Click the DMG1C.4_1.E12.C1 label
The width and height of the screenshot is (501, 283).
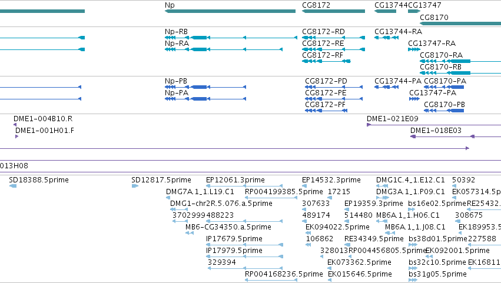coord(410,180)
